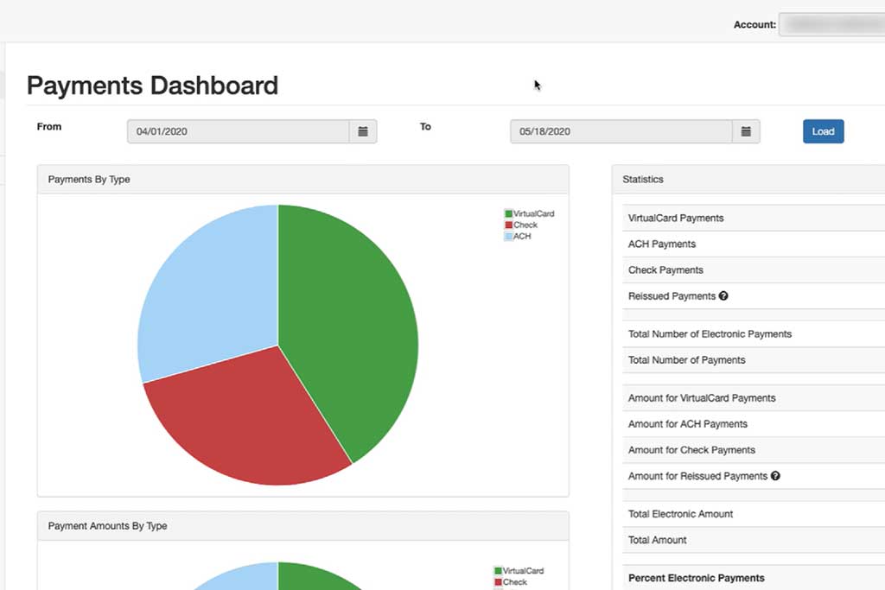This screenshot has width=885, height=590.
Task: Select the Total Electronic Amount row
Action: [x=754, y=514]
